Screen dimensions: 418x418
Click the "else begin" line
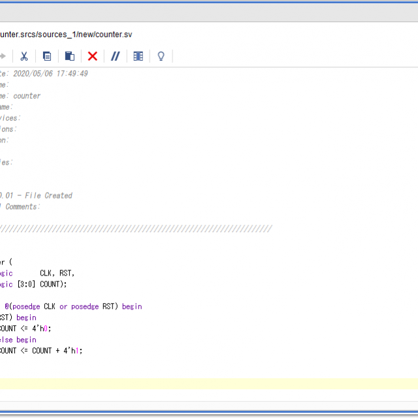(18, 340)
